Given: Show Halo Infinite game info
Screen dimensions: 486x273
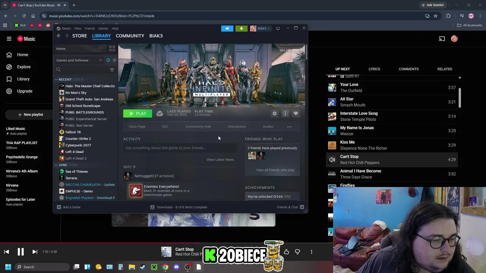Looking at the screenshot, I should tap(285, 113).
